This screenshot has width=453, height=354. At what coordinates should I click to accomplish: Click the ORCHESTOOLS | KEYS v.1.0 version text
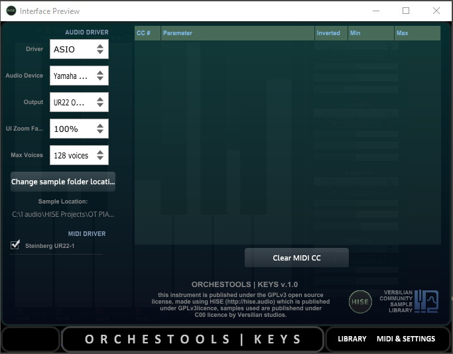point(245,284)
